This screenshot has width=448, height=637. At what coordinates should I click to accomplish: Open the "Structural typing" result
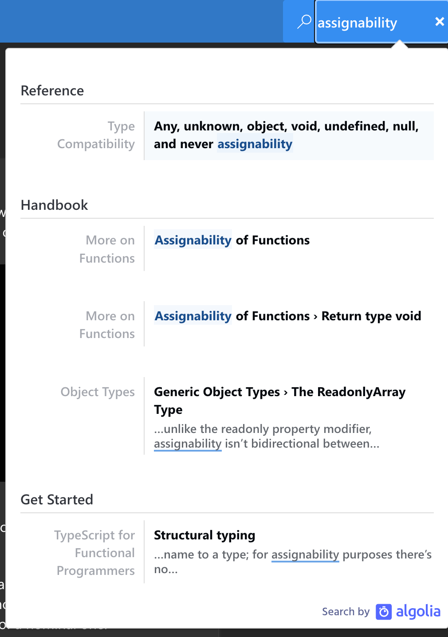(204, 535)
